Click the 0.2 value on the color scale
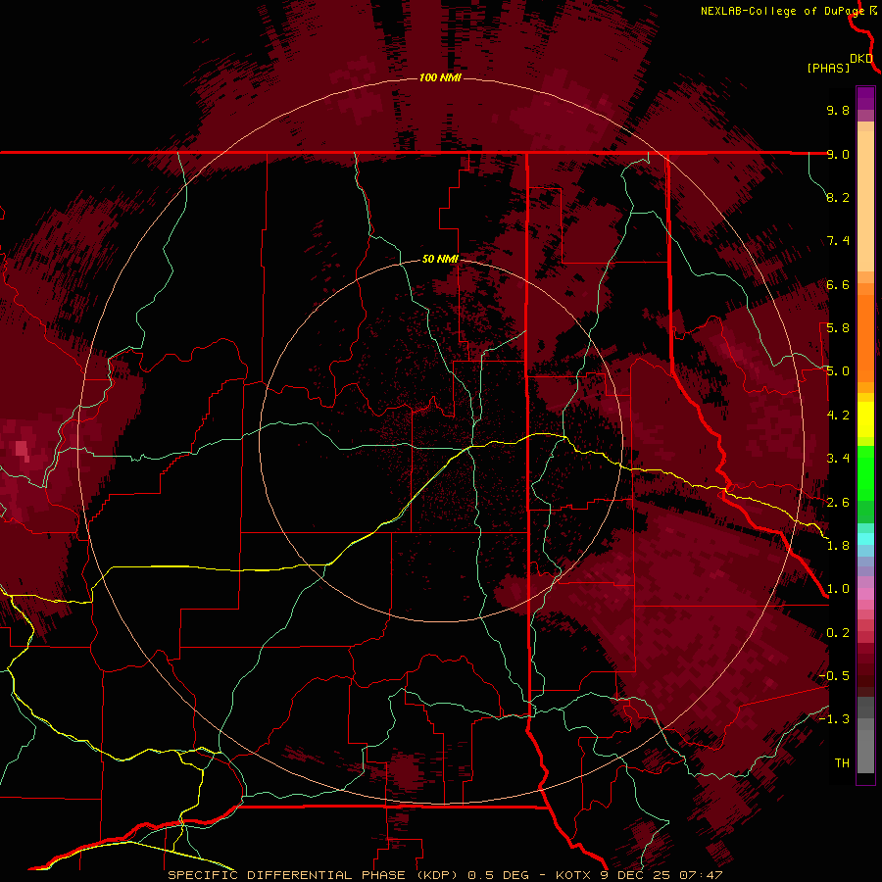 coord(838,633)
